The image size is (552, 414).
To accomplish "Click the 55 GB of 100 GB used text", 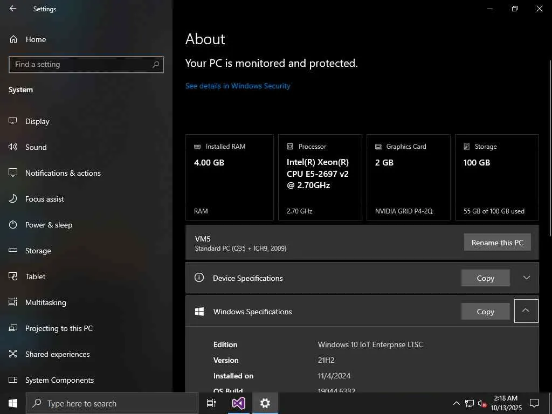I will point(494,211).
